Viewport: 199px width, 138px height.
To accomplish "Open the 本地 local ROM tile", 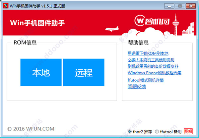I will point(41,72).
